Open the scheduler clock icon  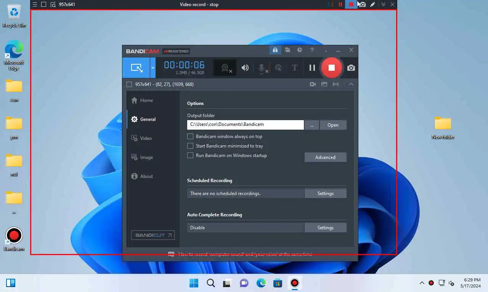pos(300,50)
